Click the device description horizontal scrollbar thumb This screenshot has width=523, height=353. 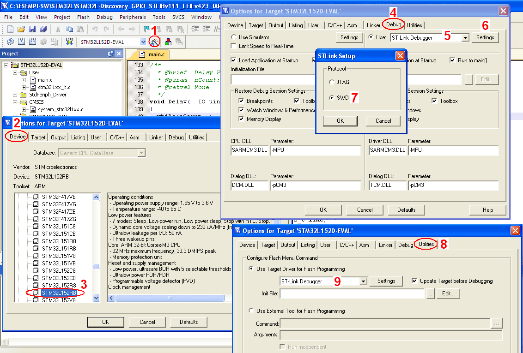(x=170, y=298)
